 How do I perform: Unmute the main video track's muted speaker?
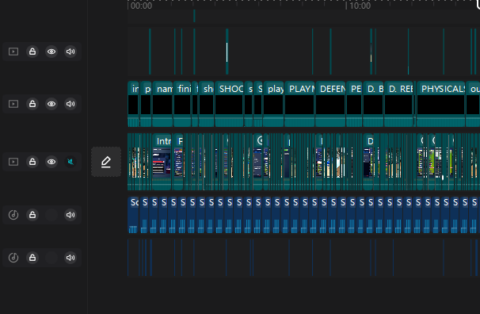point(70,162)
